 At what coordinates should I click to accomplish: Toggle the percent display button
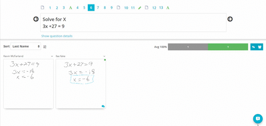[253, 47]
